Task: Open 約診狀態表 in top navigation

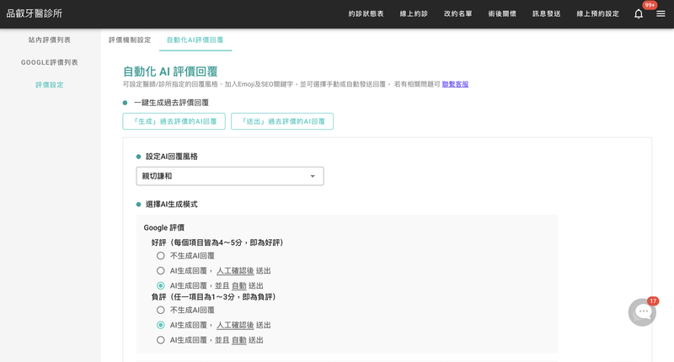Action: (366, 13)
